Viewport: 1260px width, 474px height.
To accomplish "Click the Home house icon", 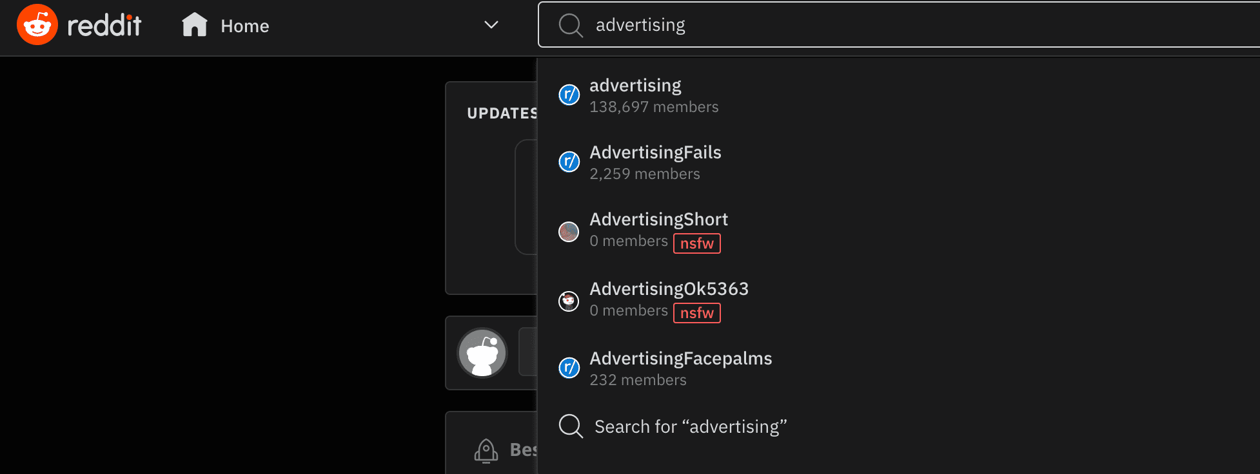I will [x=195, y=24].
